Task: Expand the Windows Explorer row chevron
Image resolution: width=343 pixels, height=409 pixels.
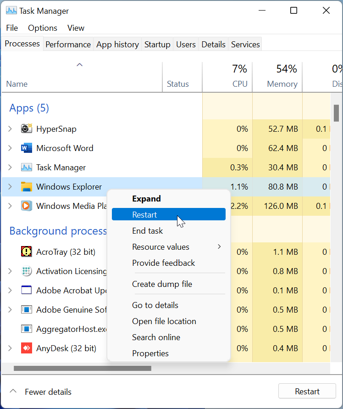Action: point(10,186)
